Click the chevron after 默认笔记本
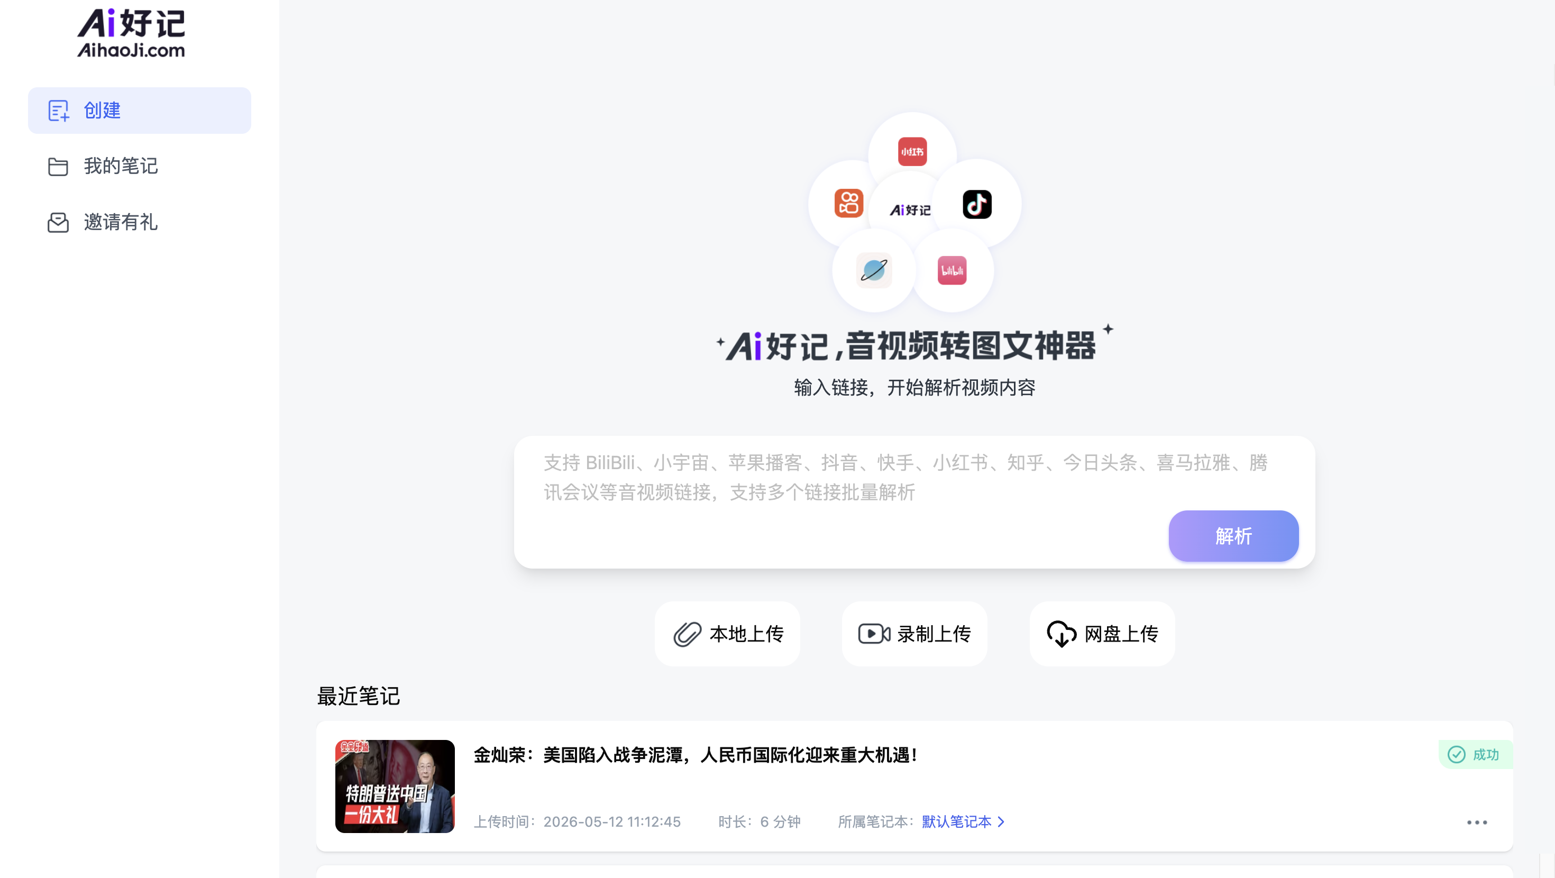 [1001, 822]
